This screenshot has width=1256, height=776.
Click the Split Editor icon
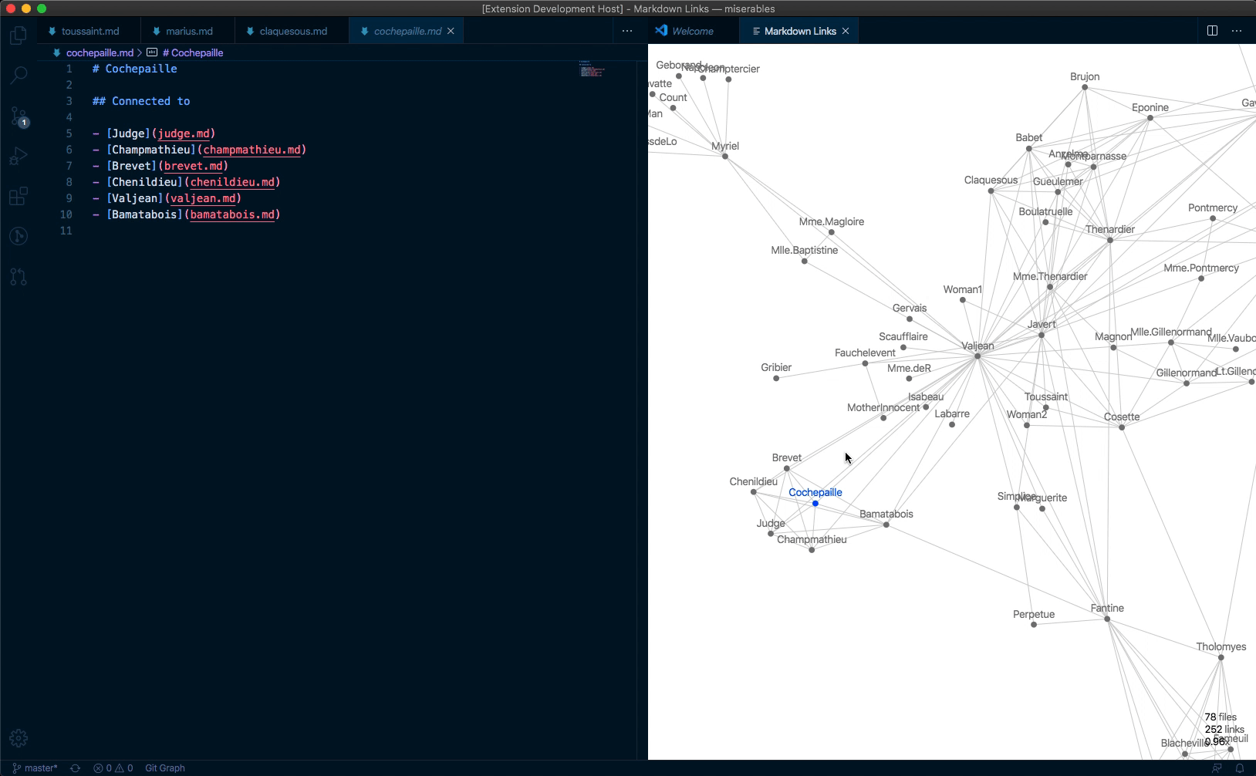(1212, 31)
